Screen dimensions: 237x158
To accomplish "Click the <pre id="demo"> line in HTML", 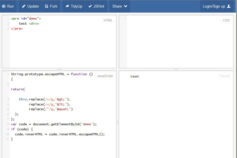I will pyautogui.click(x=26, y=19).
